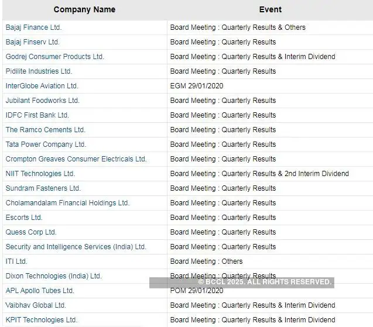This screenshot has height=327, width=373.
Task: Open Godrej Consumer Products Ltd. company link
Action: click(x=55, y=57)
